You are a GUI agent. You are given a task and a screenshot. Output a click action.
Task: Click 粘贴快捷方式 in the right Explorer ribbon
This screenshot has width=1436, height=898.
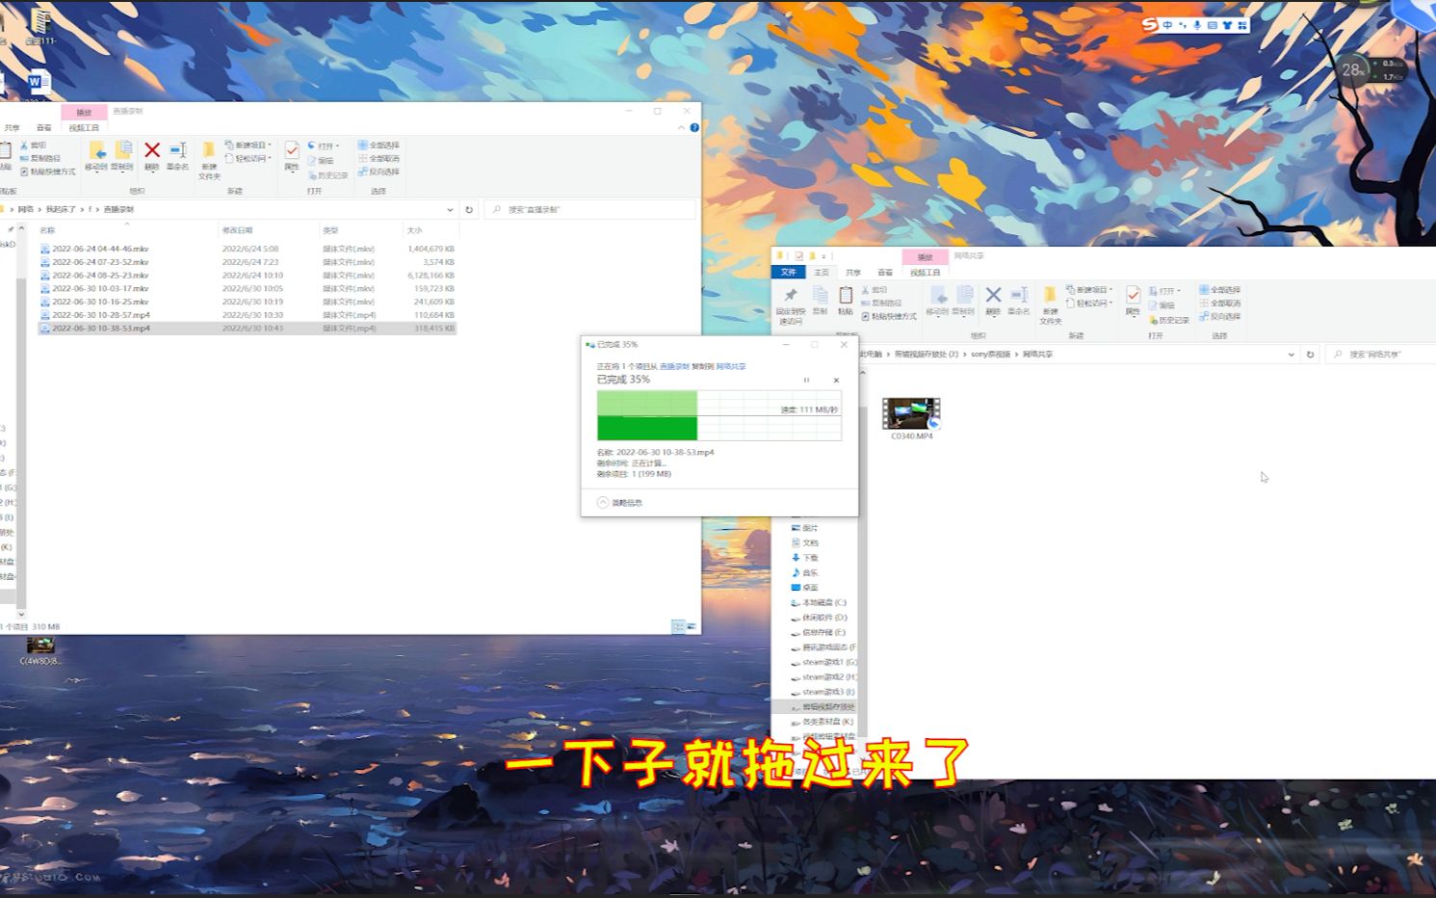889,316
